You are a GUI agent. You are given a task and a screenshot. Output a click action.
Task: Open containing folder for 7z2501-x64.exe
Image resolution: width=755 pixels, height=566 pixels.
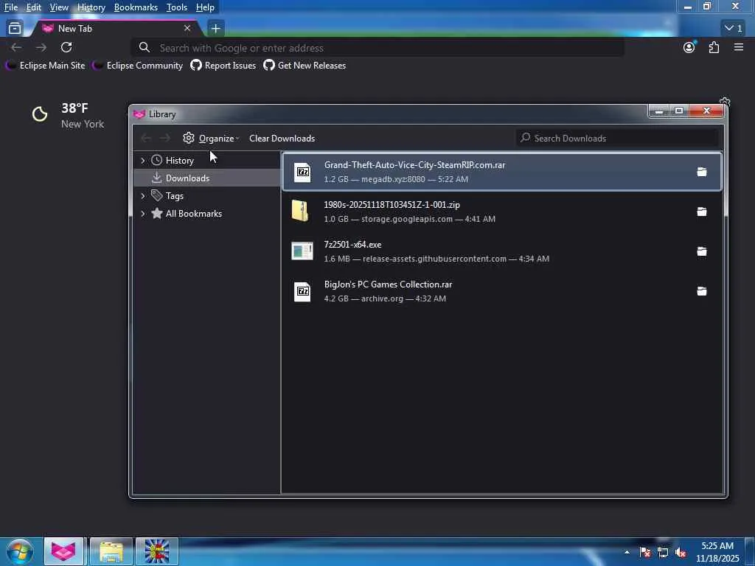coord(702,252)
